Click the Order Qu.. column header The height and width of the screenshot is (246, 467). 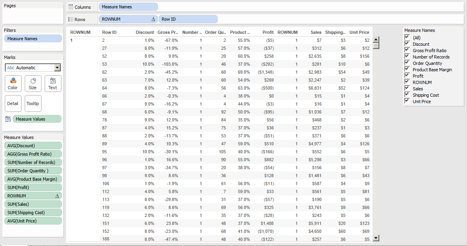(215, 32)
